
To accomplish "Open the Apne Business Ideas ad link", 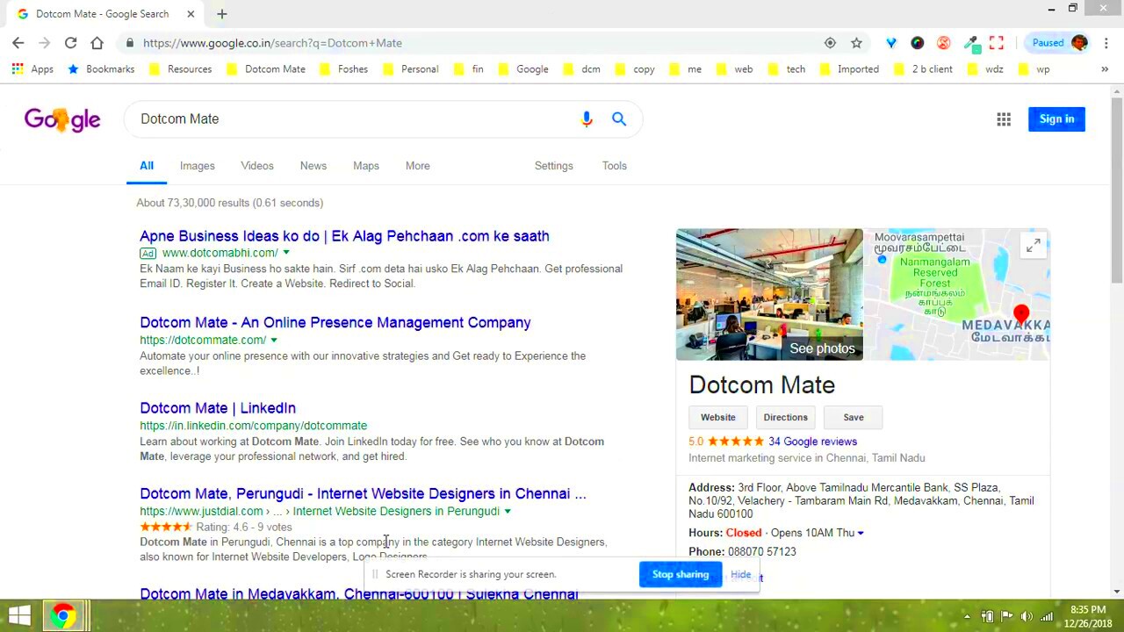I will pos(344,236).
